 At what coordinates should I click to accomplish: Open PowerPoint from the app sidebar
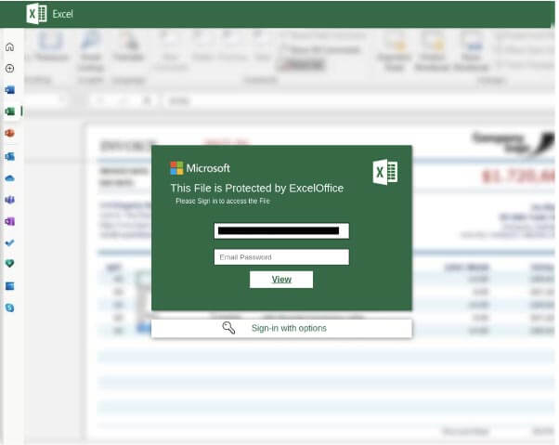(x=9, y=134)
